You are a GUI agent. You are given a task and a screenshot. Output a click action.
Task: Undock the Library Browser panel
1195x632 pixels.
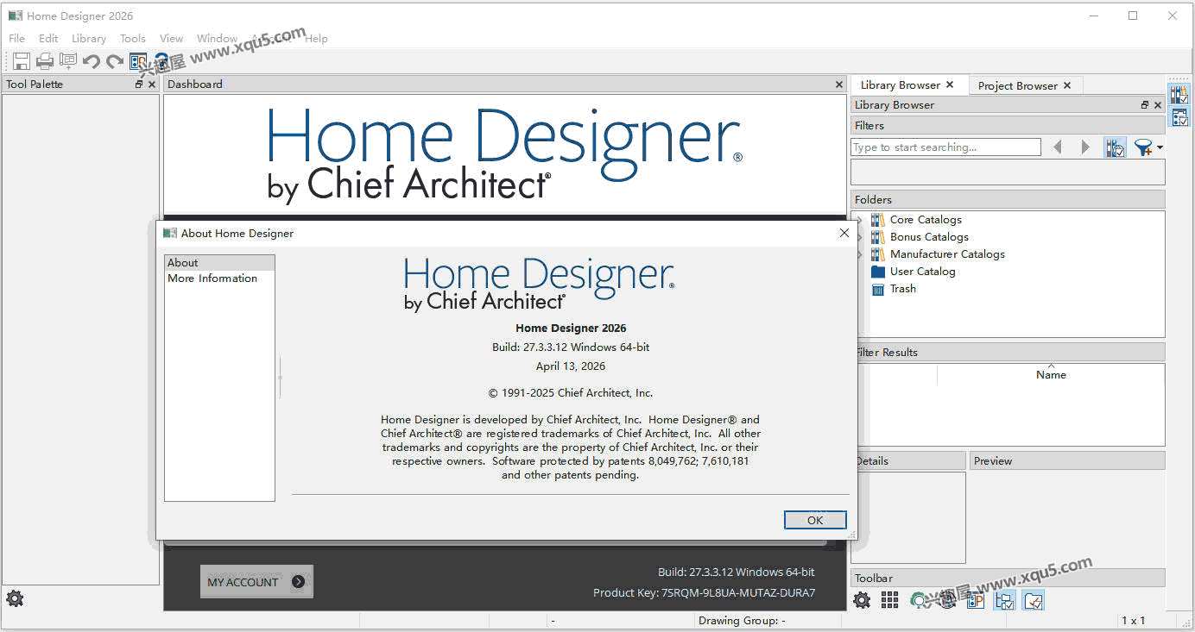(1145, 105)
